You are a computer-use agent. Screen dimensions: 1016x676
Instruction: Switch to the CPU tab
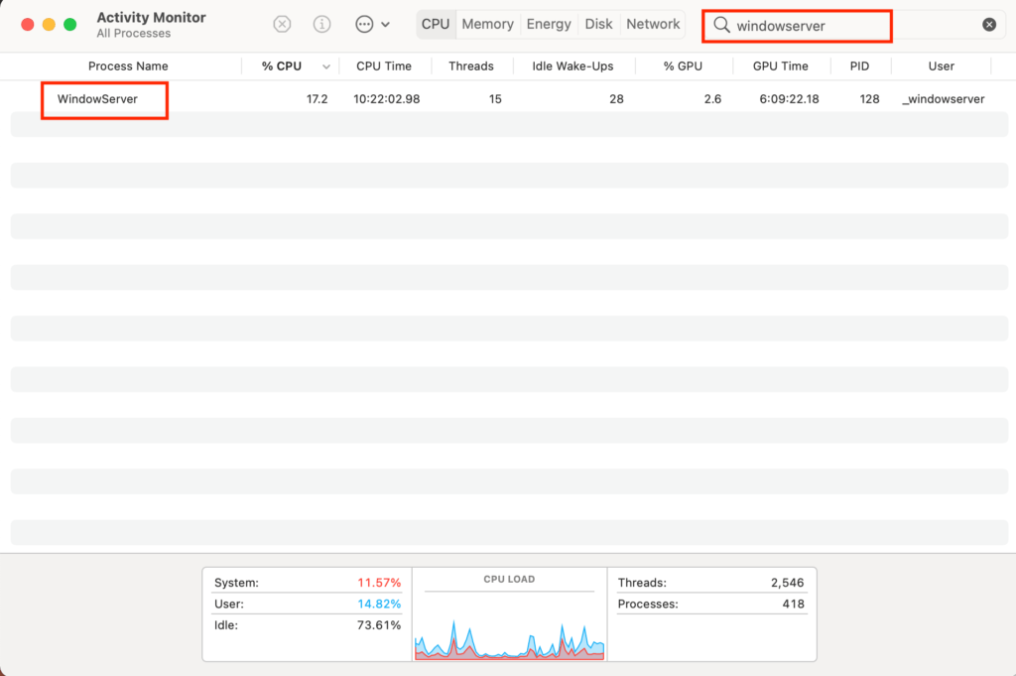click(436, 24)
